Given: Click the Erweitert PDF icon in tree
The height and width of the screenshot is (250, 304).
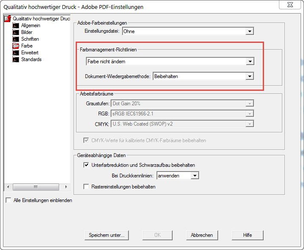Looking at the screenshot, I should click(16, 53).
